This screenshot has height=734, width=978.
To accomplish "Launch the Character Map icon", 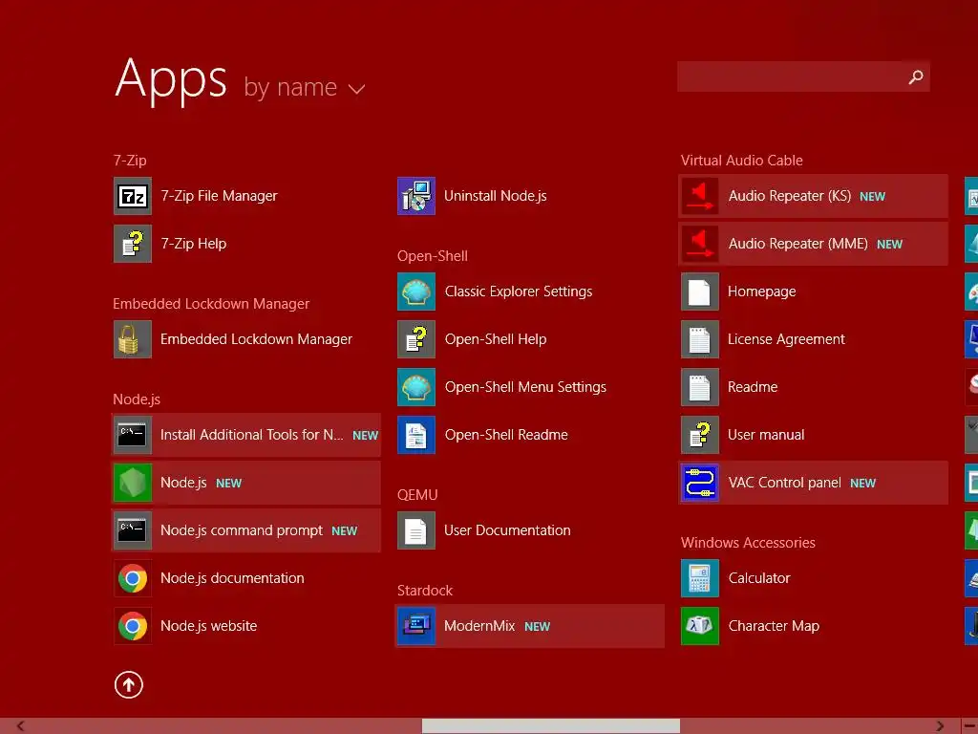I will (x=700, y=626).
